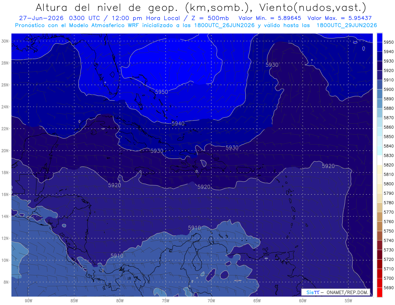This screenshot has width=395, height=305.
Task: Click the 5750 label on the color legend
Action: [x=388, y=231]
